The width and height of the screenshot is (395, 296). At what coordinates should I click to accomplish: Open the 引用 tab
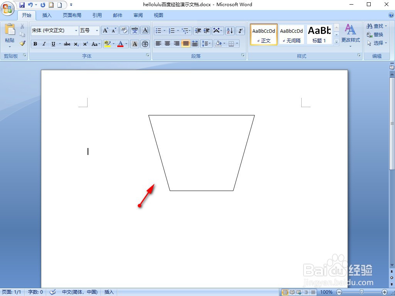pos(97,15)
